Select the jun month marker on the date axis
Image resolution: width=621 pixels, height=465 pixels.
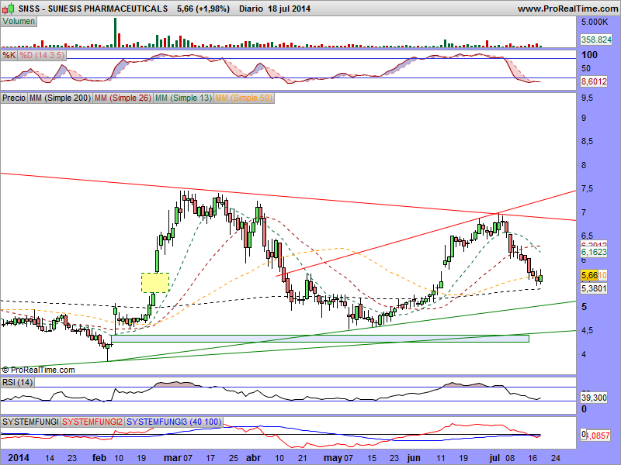tap(414, 458)
